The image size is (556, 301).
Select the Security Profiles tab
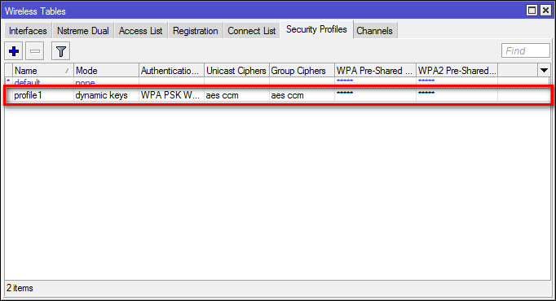[316, 29]
